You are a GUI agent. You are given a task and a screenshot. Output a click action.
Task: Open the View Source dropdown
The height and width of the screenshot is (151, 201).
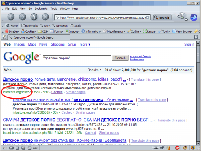pos(182,31)
